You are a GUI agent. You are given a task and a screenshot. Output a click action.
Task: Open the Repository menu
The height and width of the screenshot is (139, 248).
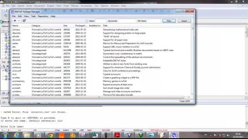tap(43, 16)
